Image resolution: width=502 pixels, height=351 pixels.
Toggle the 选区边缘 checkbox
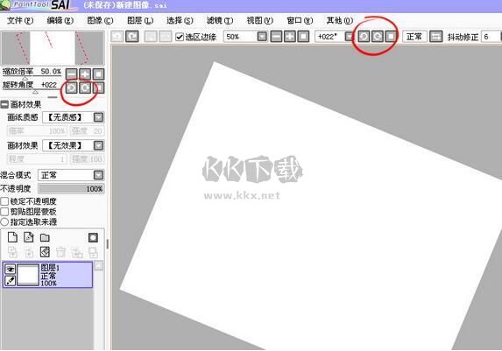click(x=180, y=37)
